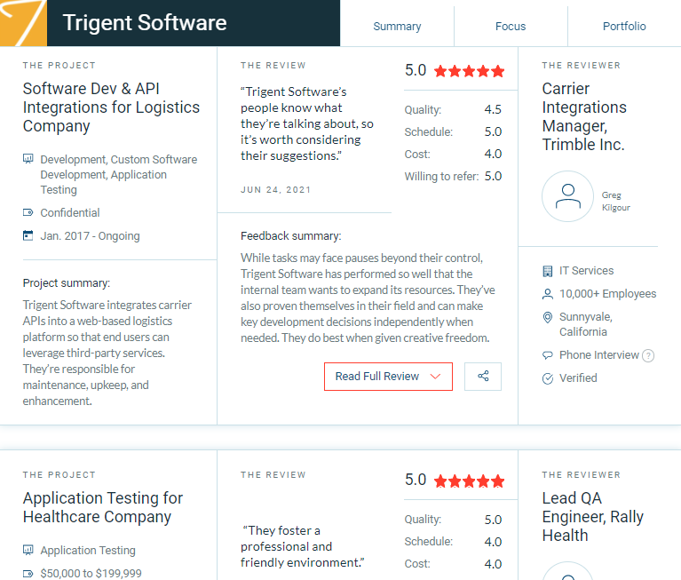Click the 10,000+ Employees person icon
This screenshot has width=681, height=580.
click(x=548, y=294)
